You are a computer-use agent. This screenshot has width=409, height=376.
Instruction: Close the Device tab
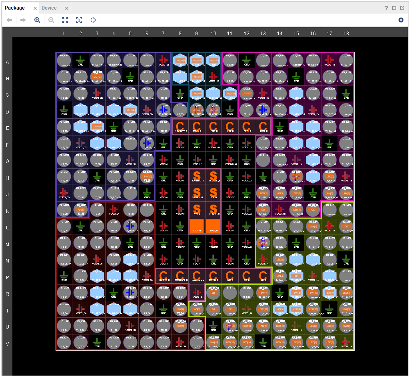point(67,8)
